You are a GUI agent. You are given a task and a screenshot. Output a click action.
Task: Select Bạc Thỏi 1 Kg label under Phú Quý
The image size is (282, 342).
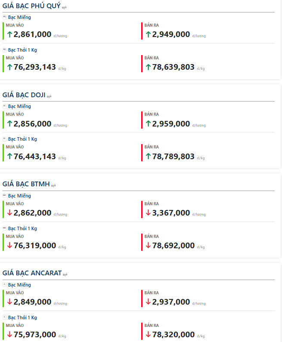point(22,50)
